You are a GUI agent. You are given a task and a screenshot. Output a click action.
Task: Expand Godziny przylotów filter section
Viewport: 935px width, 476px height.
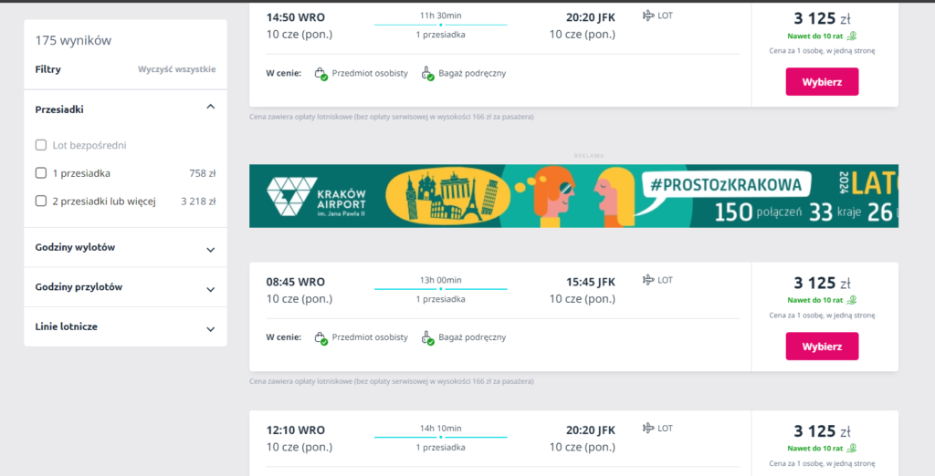pyautogui.click(x=211, y=289)
